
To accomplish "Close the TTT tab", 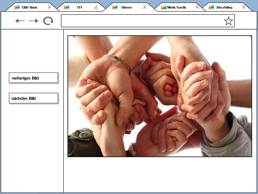I will (96, 8).
